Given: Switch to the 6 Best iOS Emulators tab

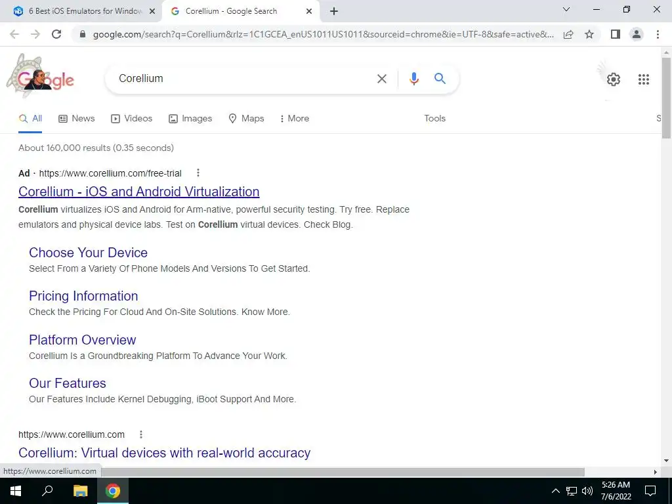Looking at the screenshot, I should point(81,11).
